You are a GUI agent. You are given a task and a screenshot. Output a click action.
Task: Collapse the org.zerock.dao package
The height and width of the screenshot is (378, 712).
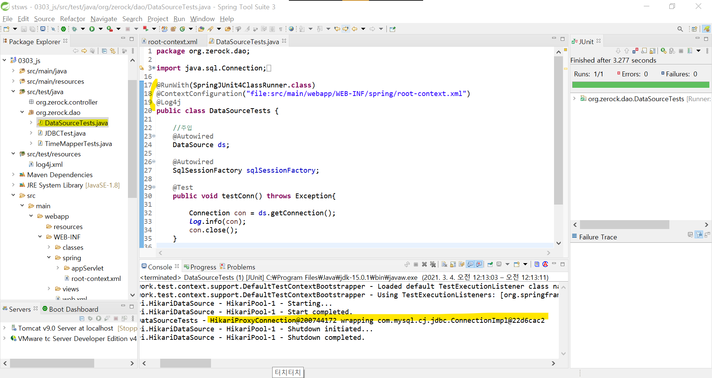22,112
